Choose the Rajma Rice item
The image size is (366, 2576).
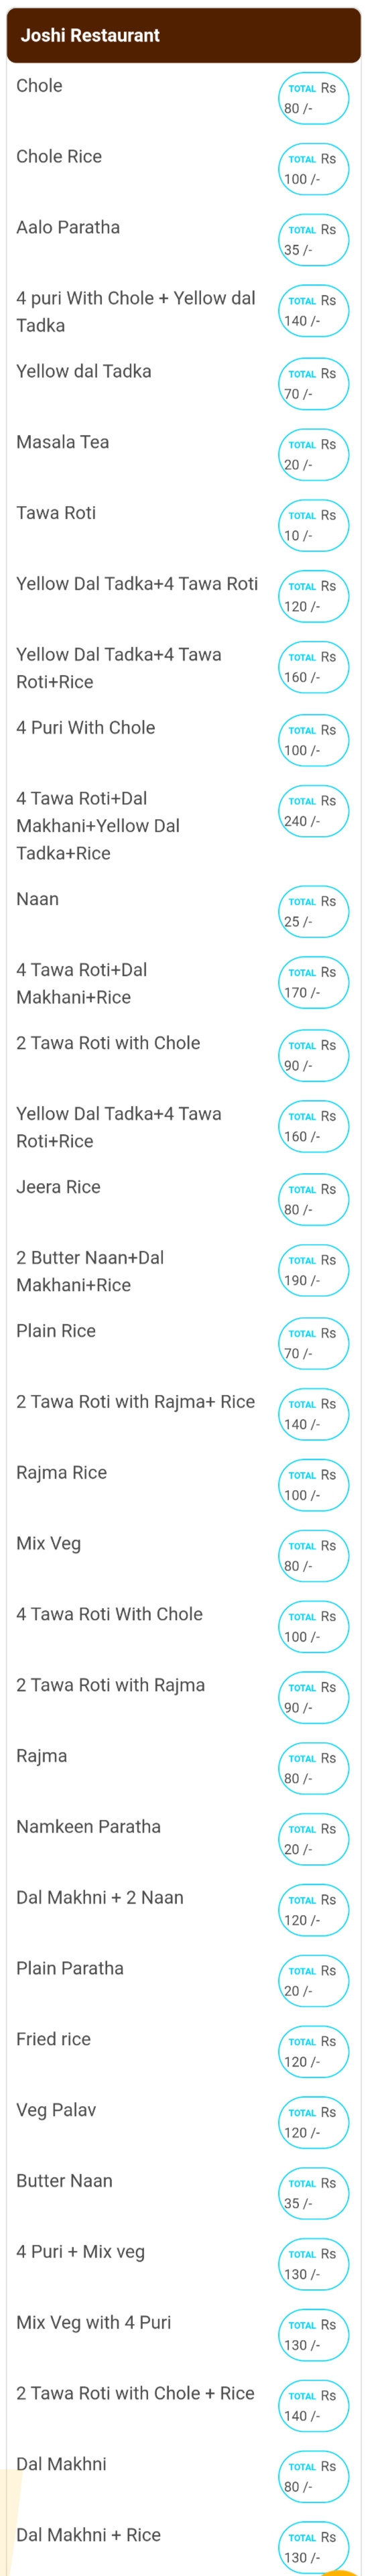(x=61, y=1472)
